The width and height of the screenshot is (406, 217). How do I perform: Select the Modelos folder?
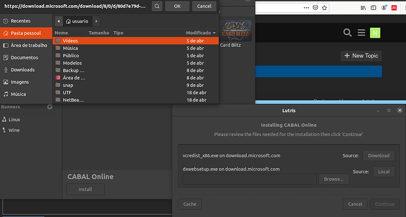click(136, 63)
